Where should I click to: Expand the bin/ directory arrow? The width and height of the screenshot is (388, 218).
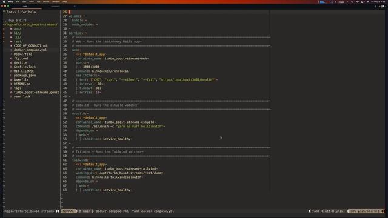click(4, 33)
